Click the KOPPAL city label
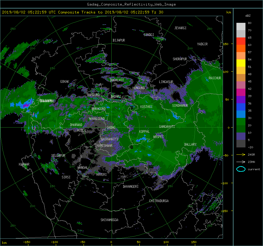The width and height of the screenshot is (263, 246). (144, 131)
